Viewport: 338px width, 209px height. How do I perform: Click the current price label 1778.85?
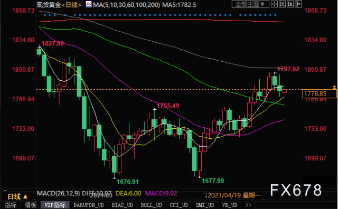(320, 93)
